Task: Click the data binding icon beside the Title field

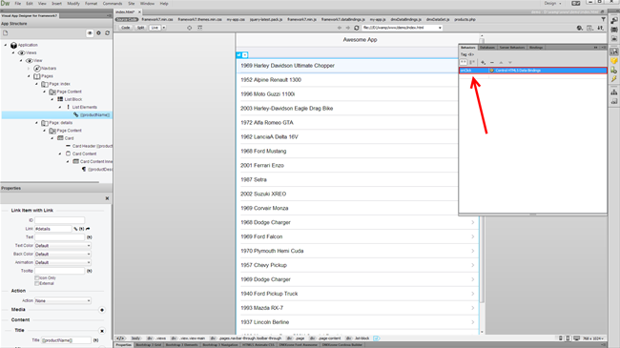Action: [x=95, y=340]
